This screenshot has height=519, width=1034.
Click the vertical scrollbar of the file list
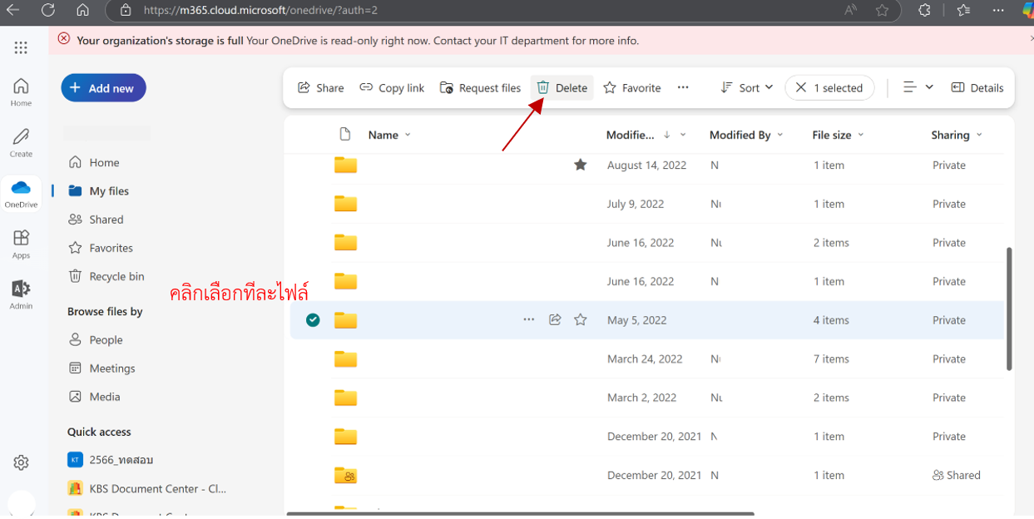point(1010,308)
